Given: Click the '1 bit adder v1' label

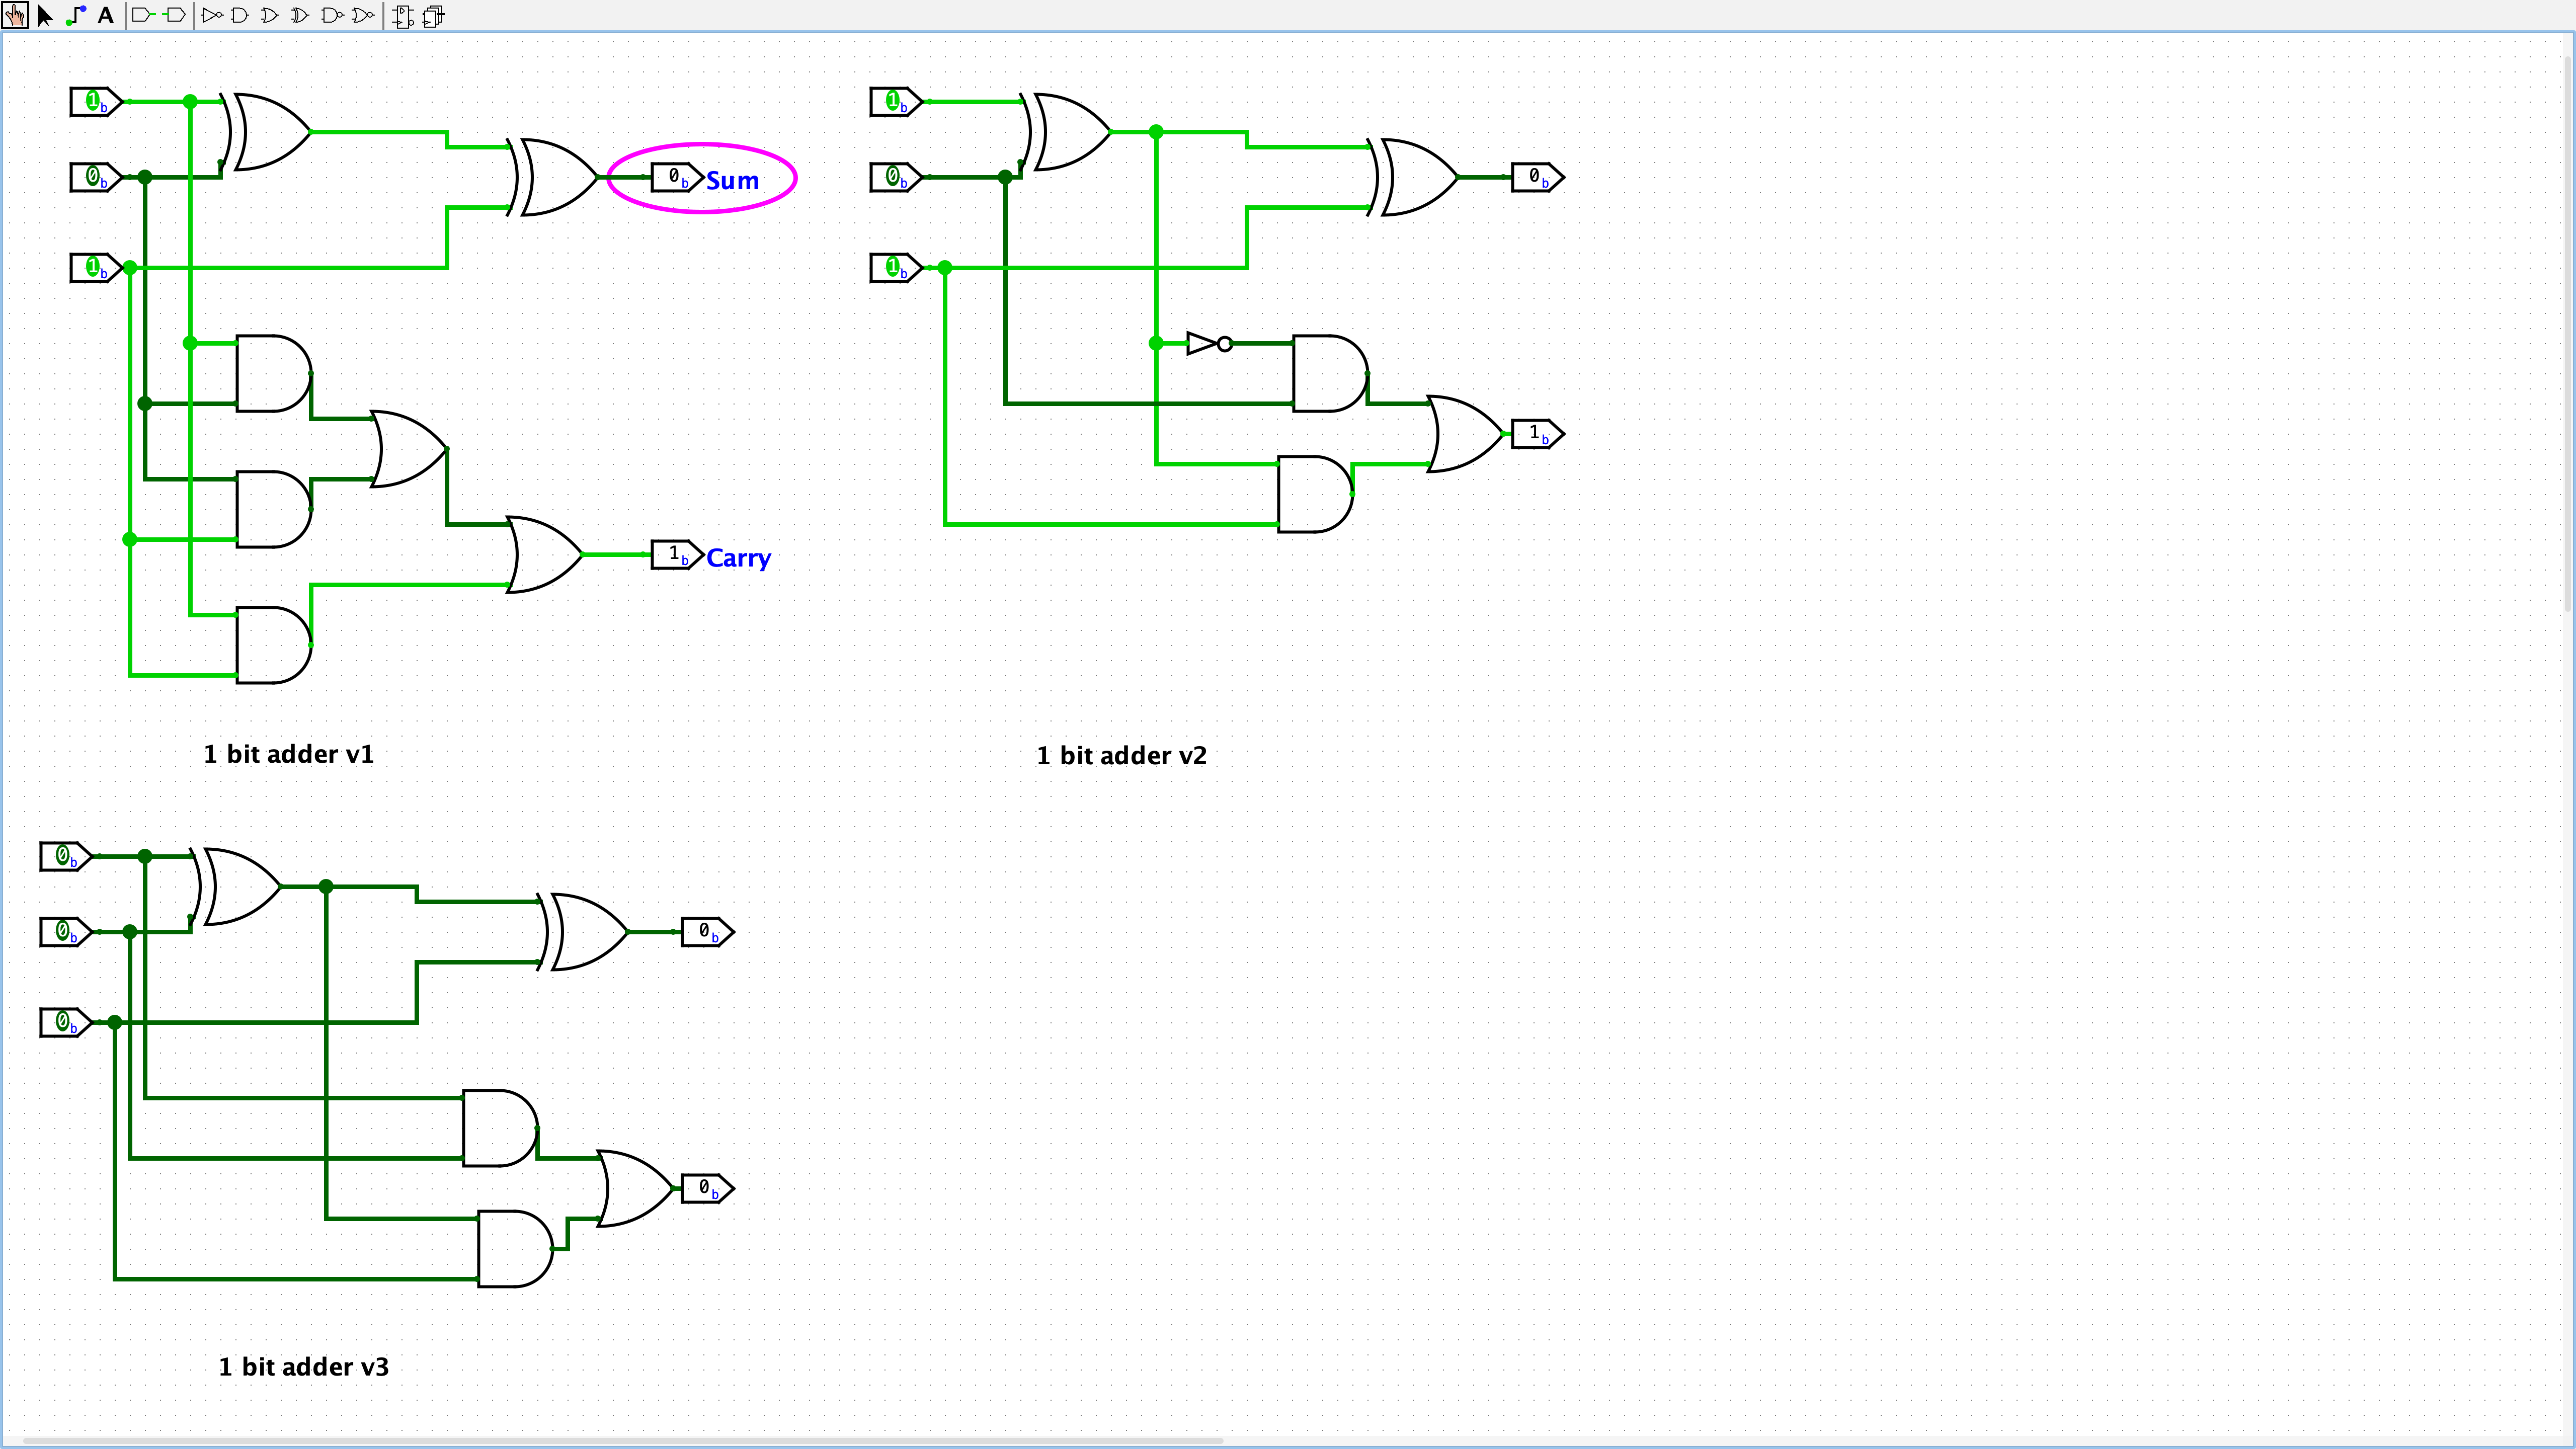Looking at the screenshot, I should click(289, 754).
